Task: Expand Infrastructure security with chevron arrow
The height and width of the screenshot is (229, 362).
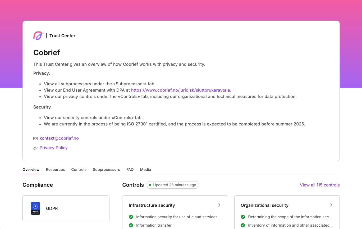Action: pyautogui.click(x=219, y=205)
